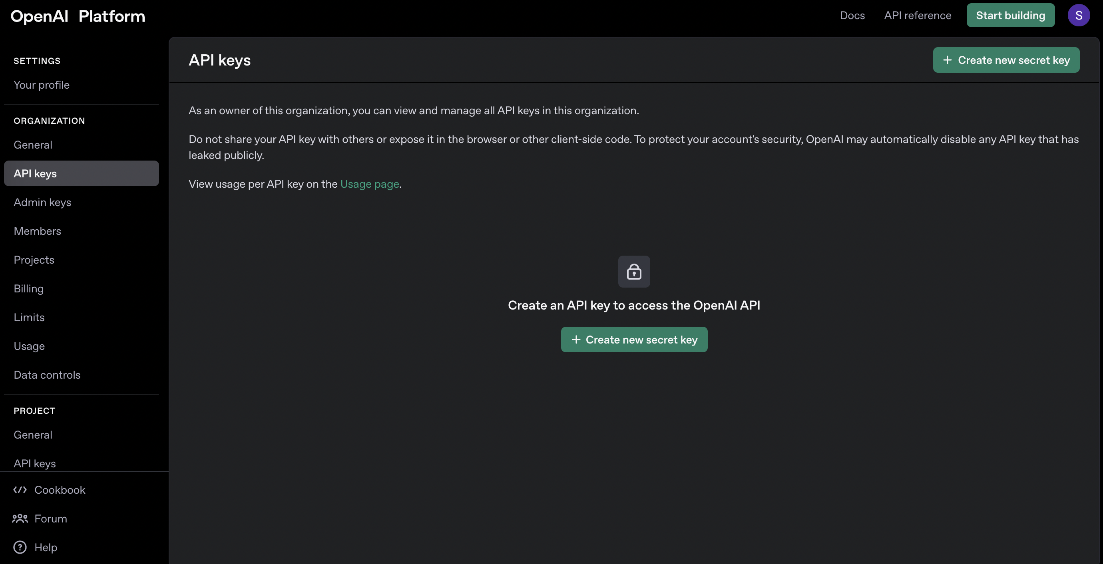Click the lock icon in empty state

click(634, 272)
